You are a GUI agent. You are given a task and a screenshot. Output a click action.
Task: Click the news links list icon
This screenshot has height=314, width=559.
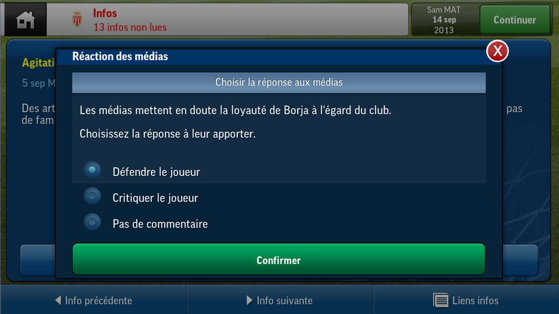click(440, 300)
